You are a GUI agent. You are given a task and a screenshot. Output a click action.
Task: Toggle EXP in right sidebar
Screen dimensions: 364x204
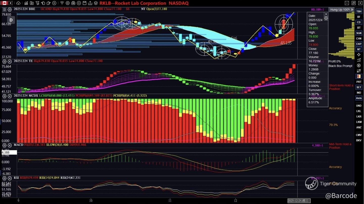point(358,44)
